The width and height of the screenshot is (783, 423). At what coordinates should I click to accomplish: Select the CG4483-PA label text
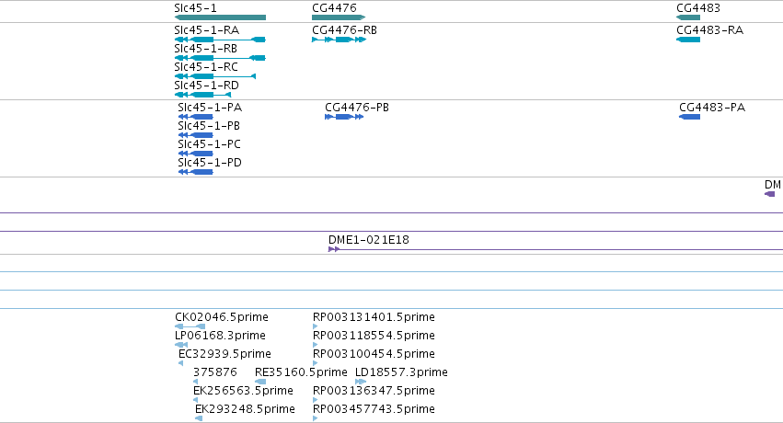coord(712,108)
